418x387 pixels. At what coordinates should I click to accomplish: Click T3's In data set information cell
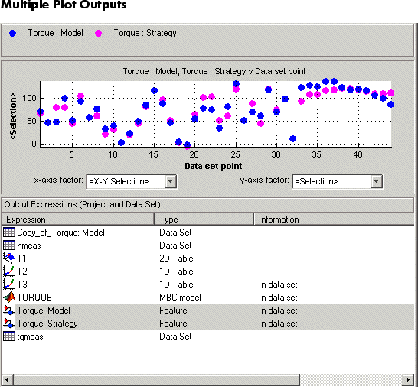tap(278, 285)
